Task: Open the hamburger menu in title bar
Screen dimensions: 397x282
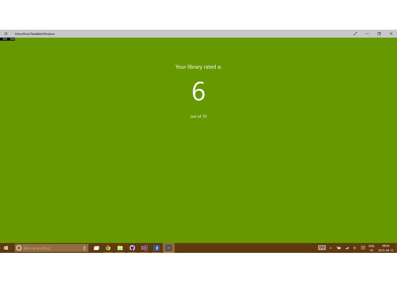Action: click(x=6, y=34)
